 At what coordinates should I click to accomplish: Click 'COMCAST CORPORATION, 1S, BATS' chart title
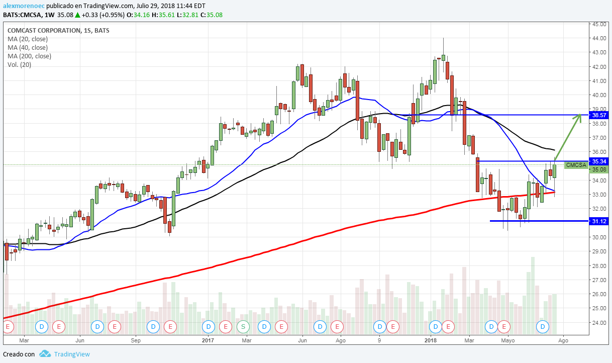(58, 31)
